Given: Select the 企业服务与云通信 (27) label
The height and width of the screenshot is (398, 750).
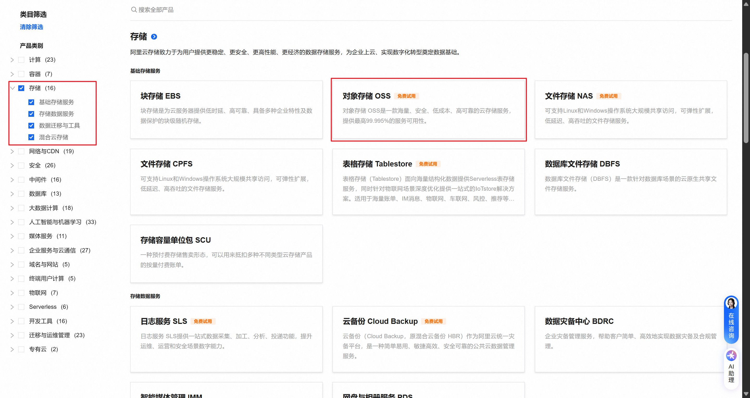Looking at the screenshot, I should tap(60, 251).
